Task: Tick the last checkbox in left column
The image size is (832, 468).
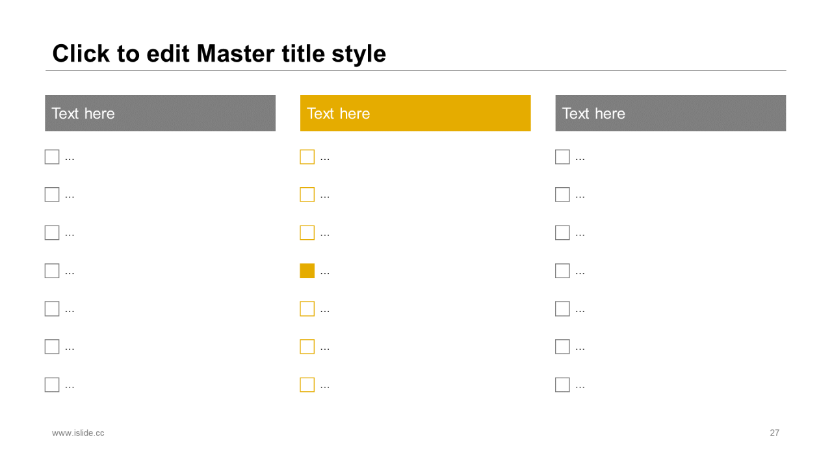Action: pyautogui.click(x=52, y=385)
